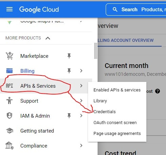Toggle the pin for Billing
The image size is (166, 155).
coord(69,71)
